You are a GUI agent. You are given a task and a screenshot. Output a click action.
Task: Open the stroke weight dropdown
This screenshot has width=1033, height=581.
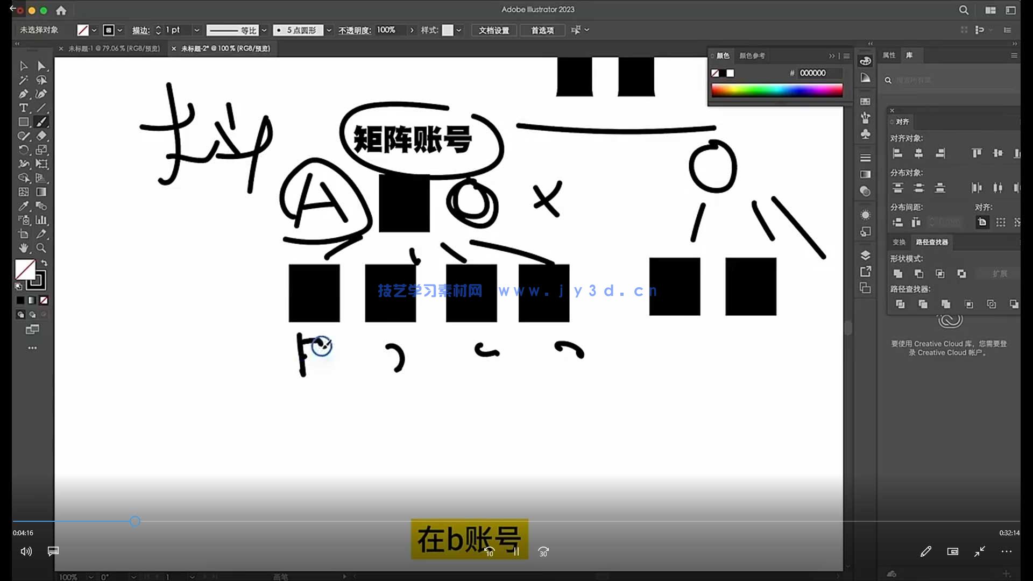click(x=197, y=30)
